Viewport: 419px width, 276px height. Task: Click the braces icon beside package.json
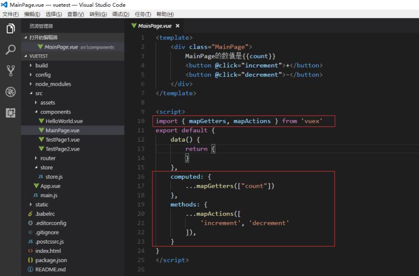30,260
